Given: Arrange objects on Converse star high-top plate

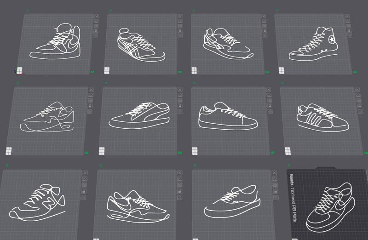Looking at the screenshot, I should coord(349,26).
